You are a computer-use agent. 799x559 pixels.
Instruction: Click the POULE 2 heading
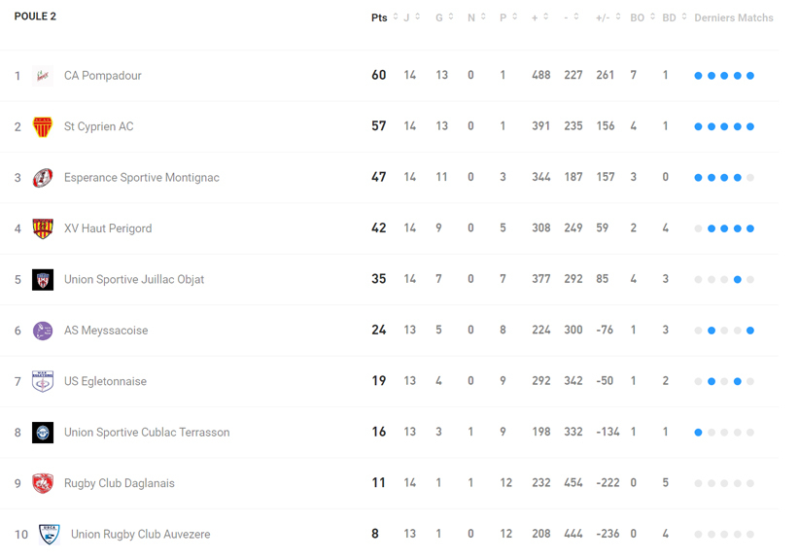tap(35, 17)
